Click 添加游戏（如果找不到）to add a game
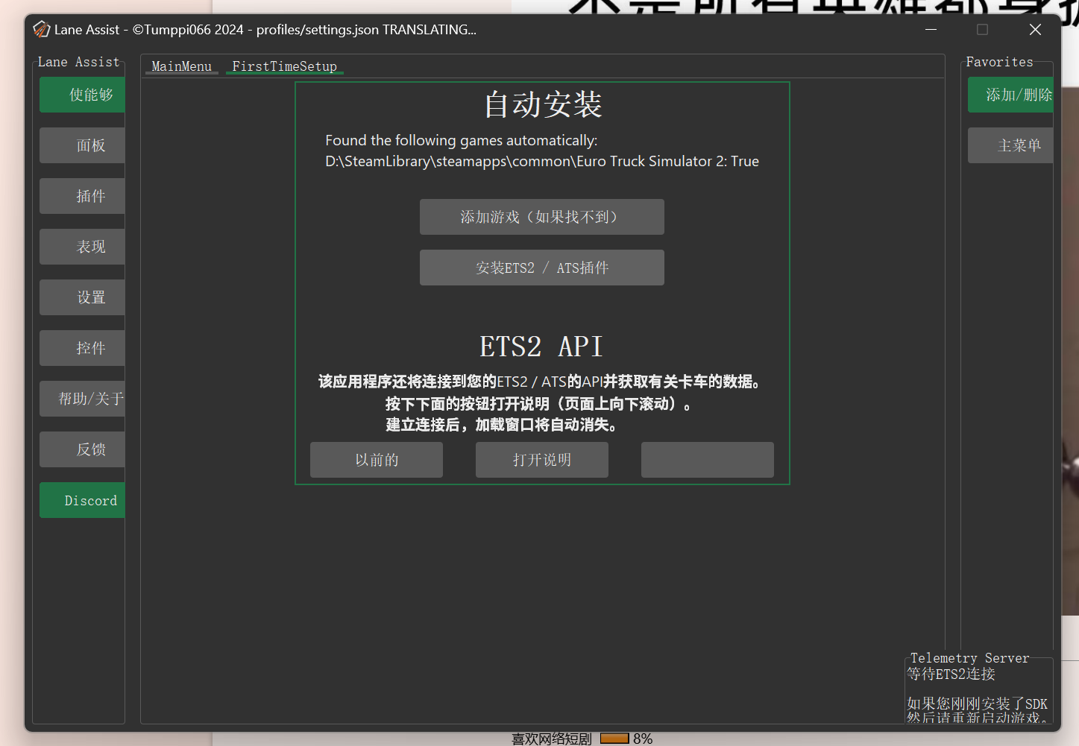Viewport: 1079px width, 746px height. click(x=541, y=217)
